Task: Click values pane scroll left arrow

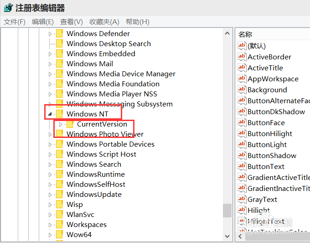Action: (240, 237)
